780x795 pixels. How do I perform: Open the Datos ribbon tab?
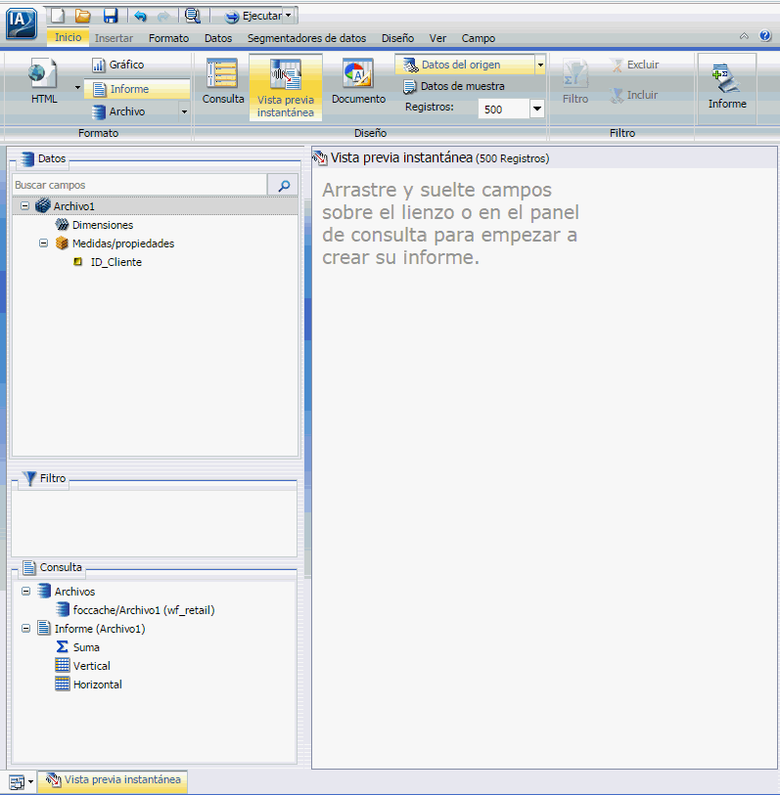pyautogui.click(x=218, y=38)
